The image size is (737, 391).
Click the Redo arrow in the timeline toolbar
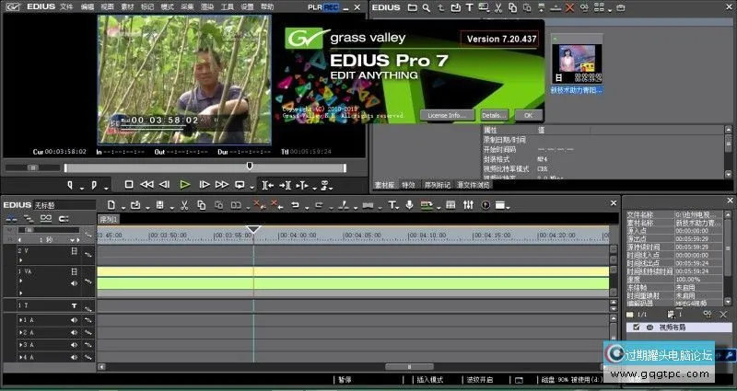click(319, 205)
